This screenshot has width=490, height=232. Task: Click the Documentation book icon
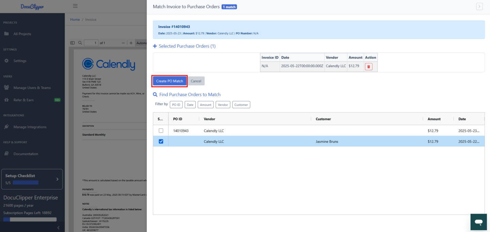(x=6, y=154)
